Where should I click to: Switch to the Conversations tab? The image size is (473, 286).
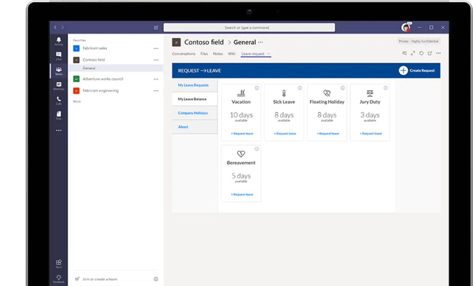[183, 54]
